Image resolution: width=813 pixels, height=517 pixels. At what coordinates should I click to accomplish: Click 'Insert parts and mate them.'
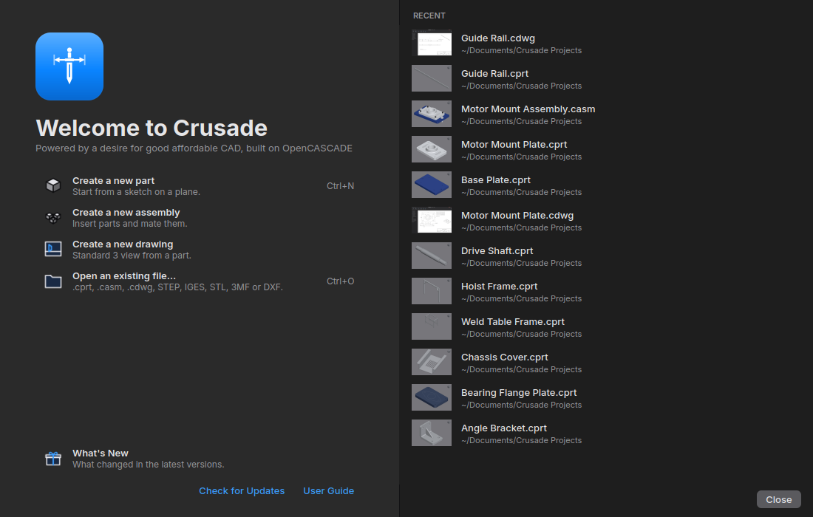click(x=129, y=224)
